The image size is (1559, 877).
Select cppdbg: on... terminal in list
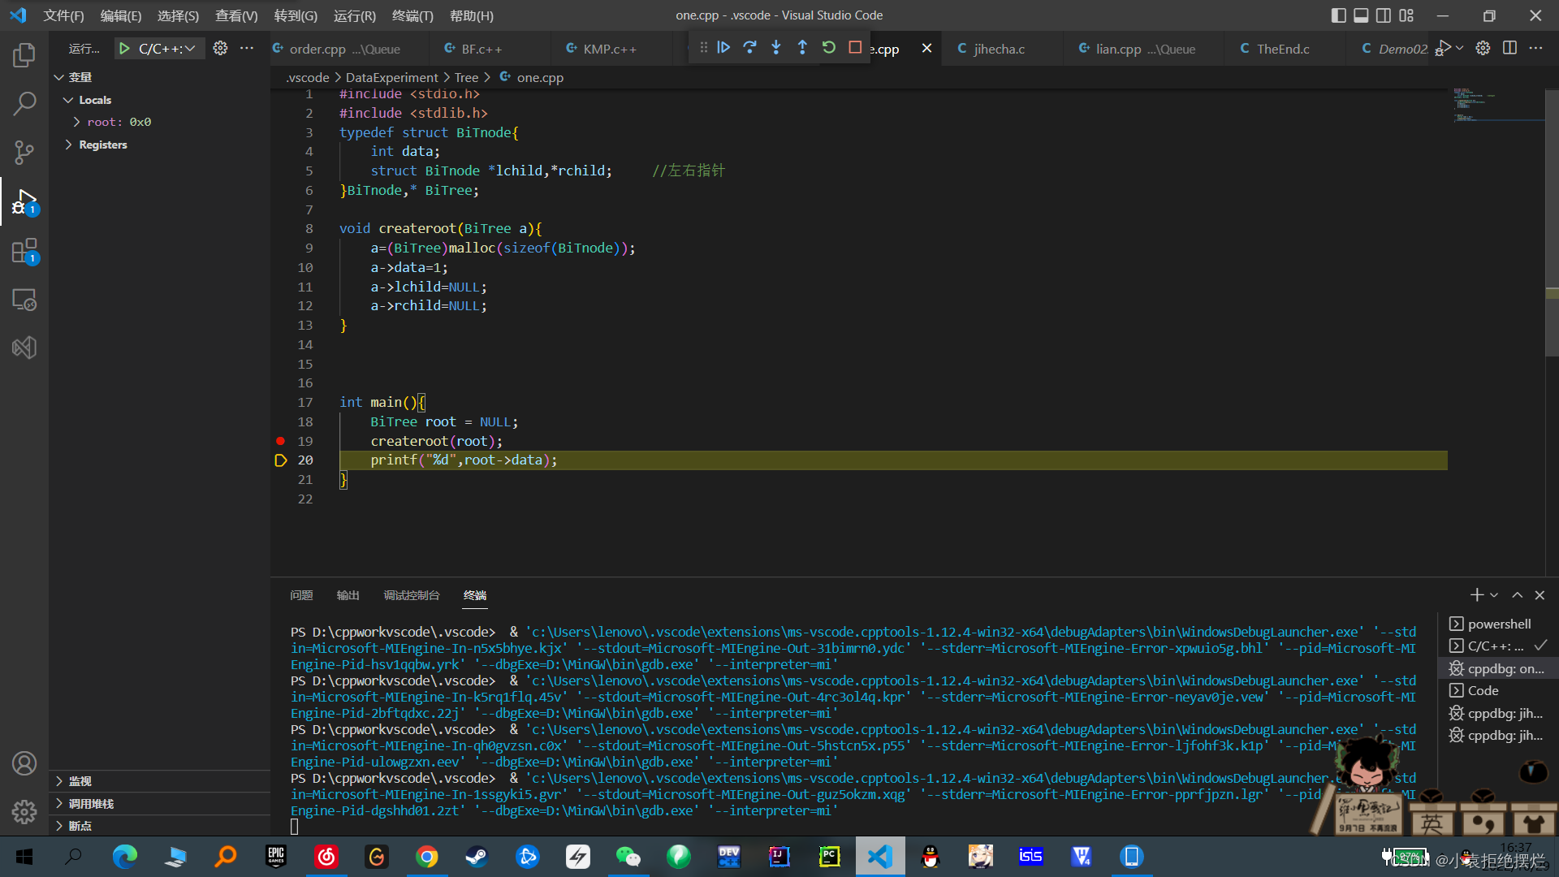[x=1498, y=668]
